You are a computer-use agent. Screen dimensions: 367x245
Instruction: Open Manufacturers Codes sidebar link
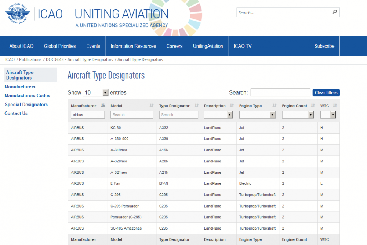[27, 96]
